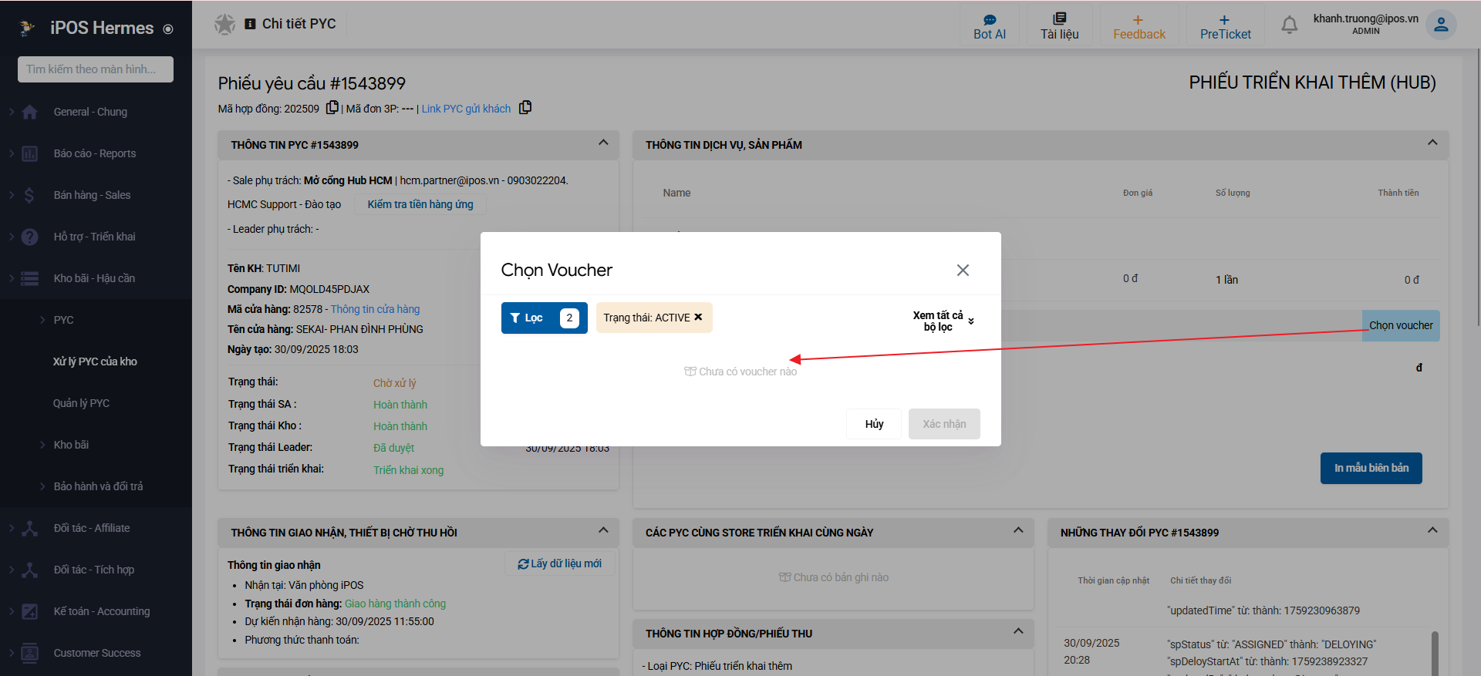The width and height of the screenshot is (1481, 676).
Task: Copy the Link PYC gửi khách
Action: click(x=525, y=108)
